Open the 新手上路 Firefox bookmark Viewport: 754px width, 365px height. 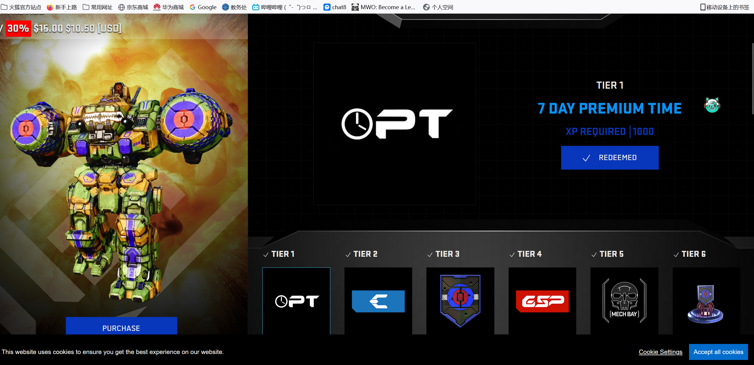pyautogui.click(x=62, y=7)
